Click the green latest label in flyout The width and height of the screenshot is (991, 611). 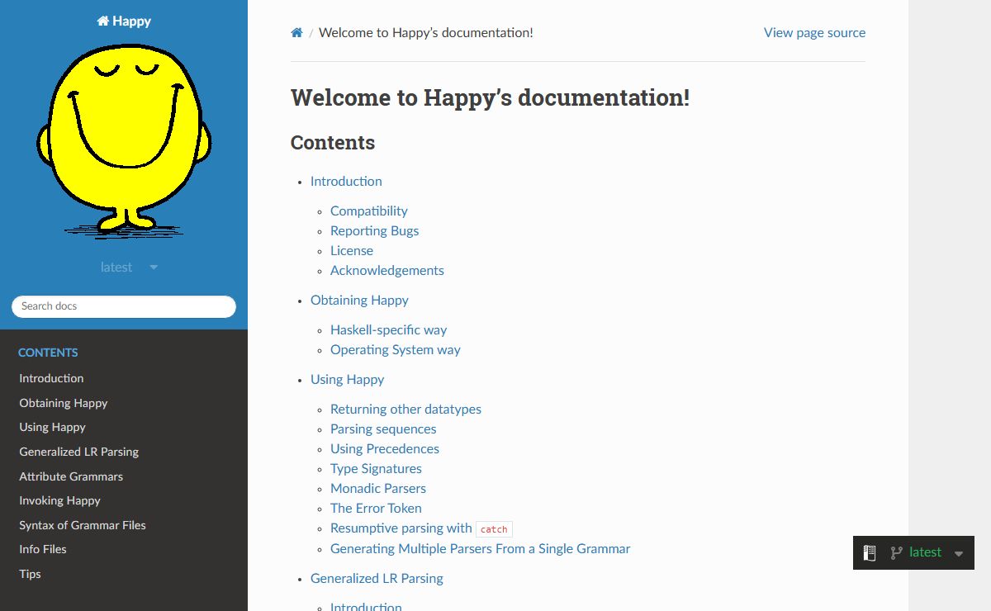click(x=925, y=552)
